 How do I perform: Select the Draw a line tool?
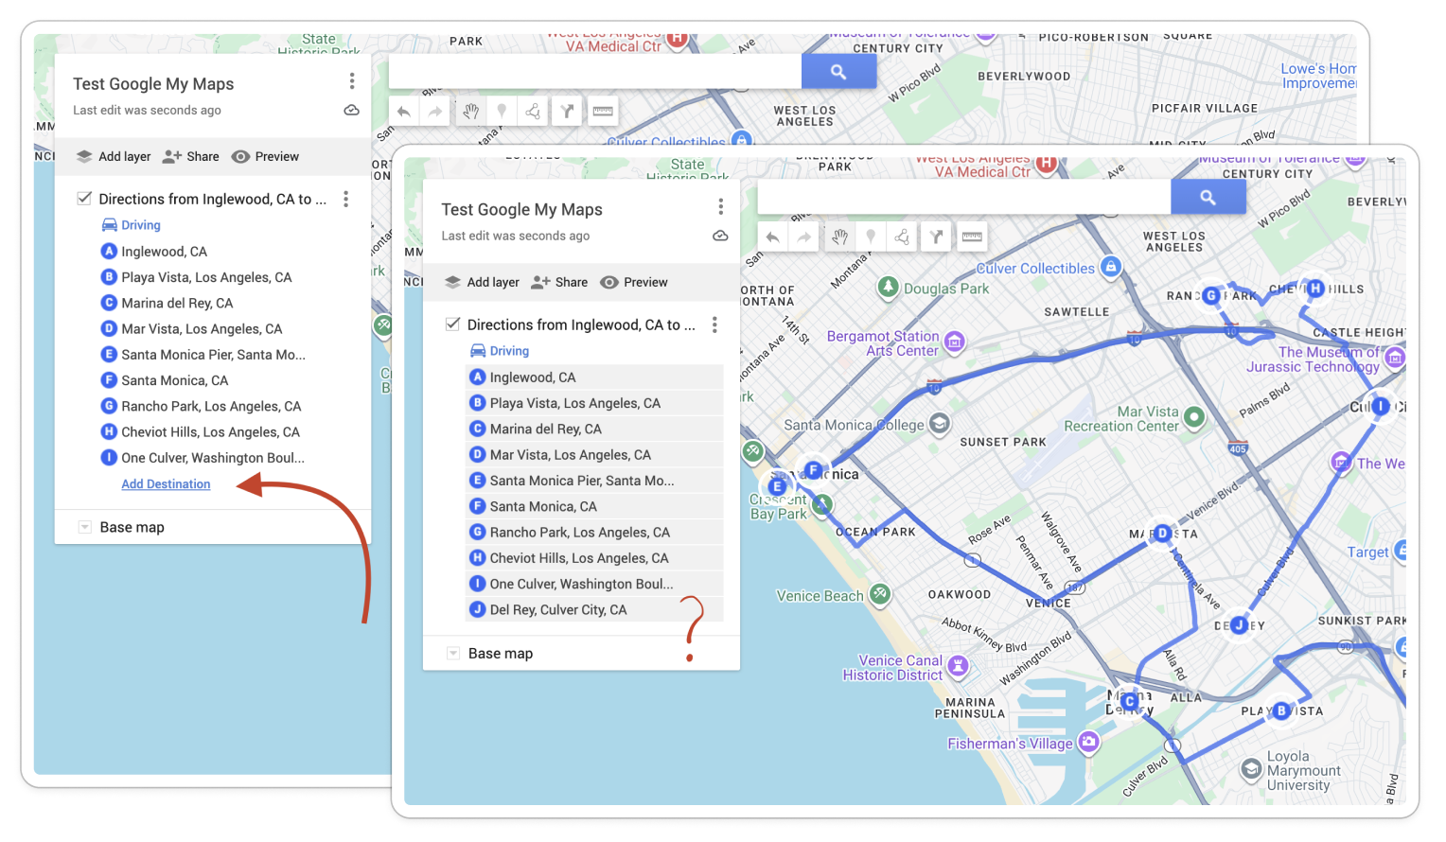[x=902, y=237]
